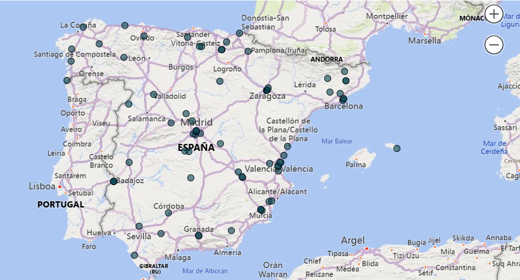Screen dimensions: 520x280
Task: Select the marker next to La Coruña
Action: (83, 27)
